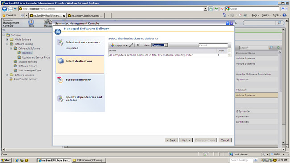Click the background page vertical scrollbar
Viewport: 290px width, 163px height.
point(283,86)
